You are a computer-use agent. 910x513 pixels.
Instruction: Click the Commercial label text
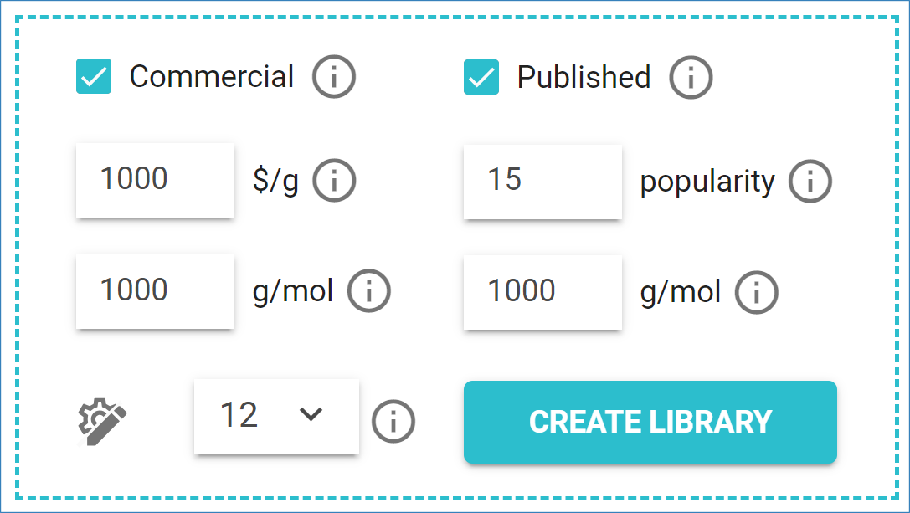point(212,77)
